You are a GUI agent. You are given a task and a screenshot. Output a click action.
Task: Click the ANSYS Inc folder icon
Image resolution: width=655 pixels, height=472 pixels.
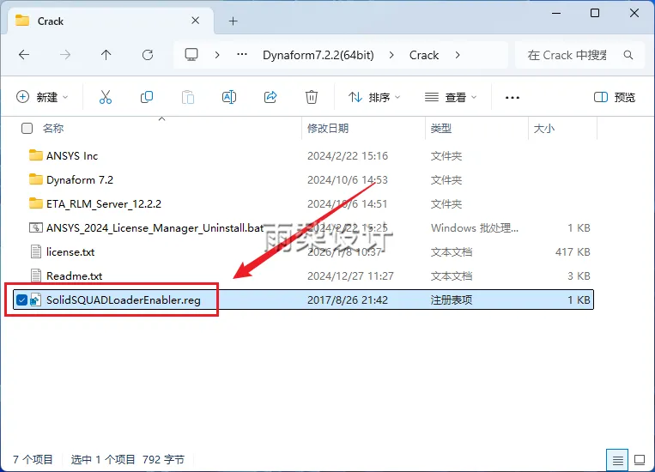coord(36,155)
